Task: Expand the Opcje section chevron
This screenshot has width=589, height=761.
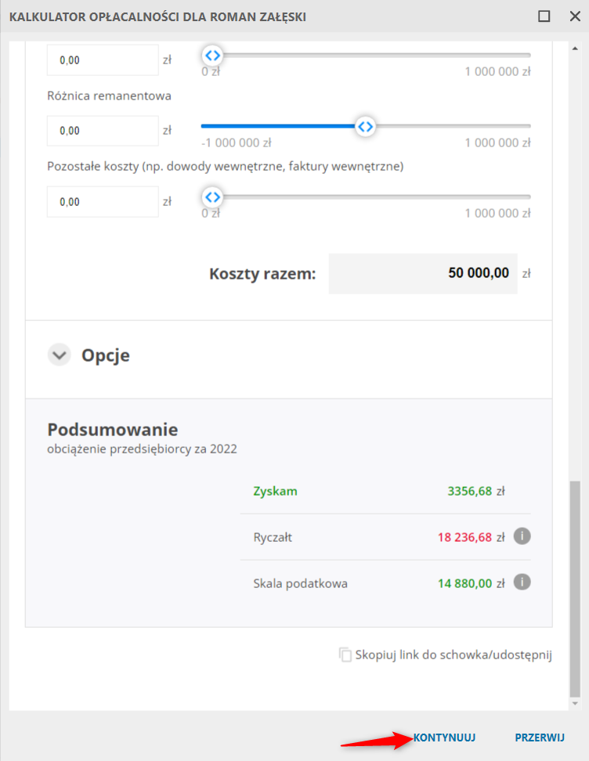Action: [59, 355]
